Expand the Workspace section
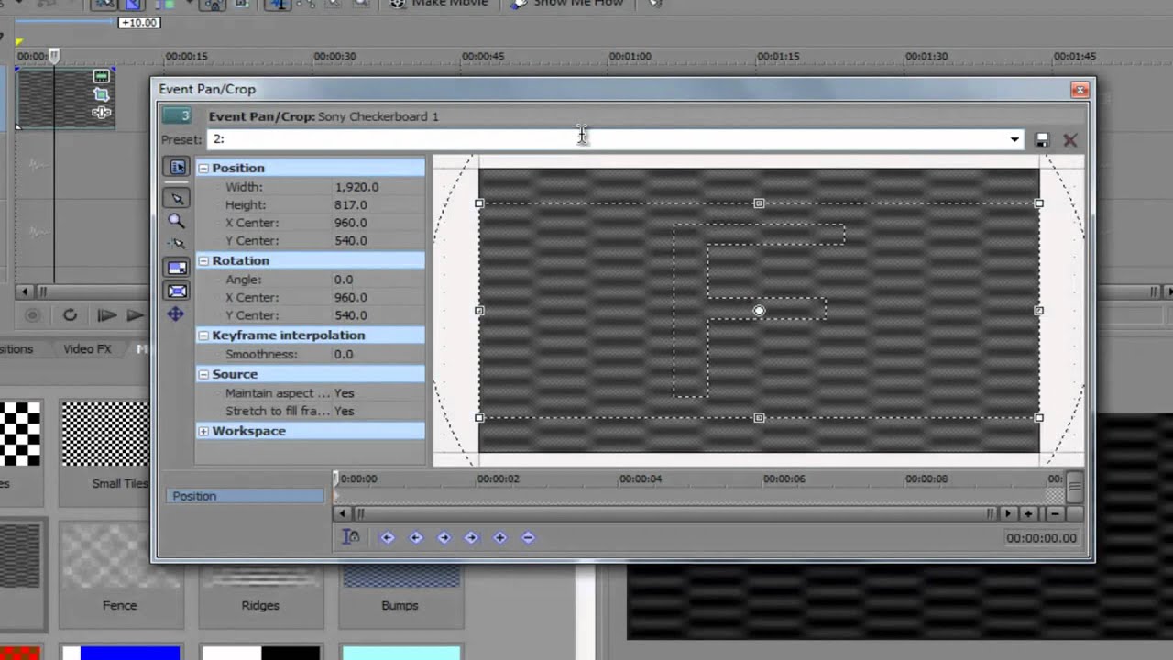This screenshot has height=660, width=1173. (x=203, y=431)
